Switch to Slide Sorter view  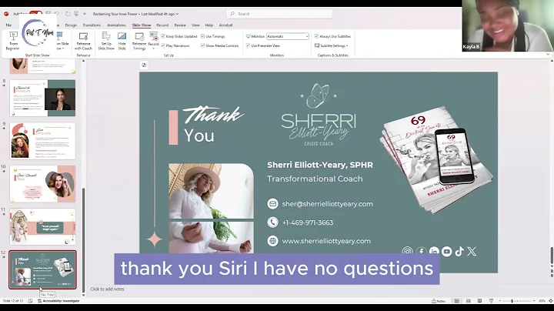click(x=469, y=301)
